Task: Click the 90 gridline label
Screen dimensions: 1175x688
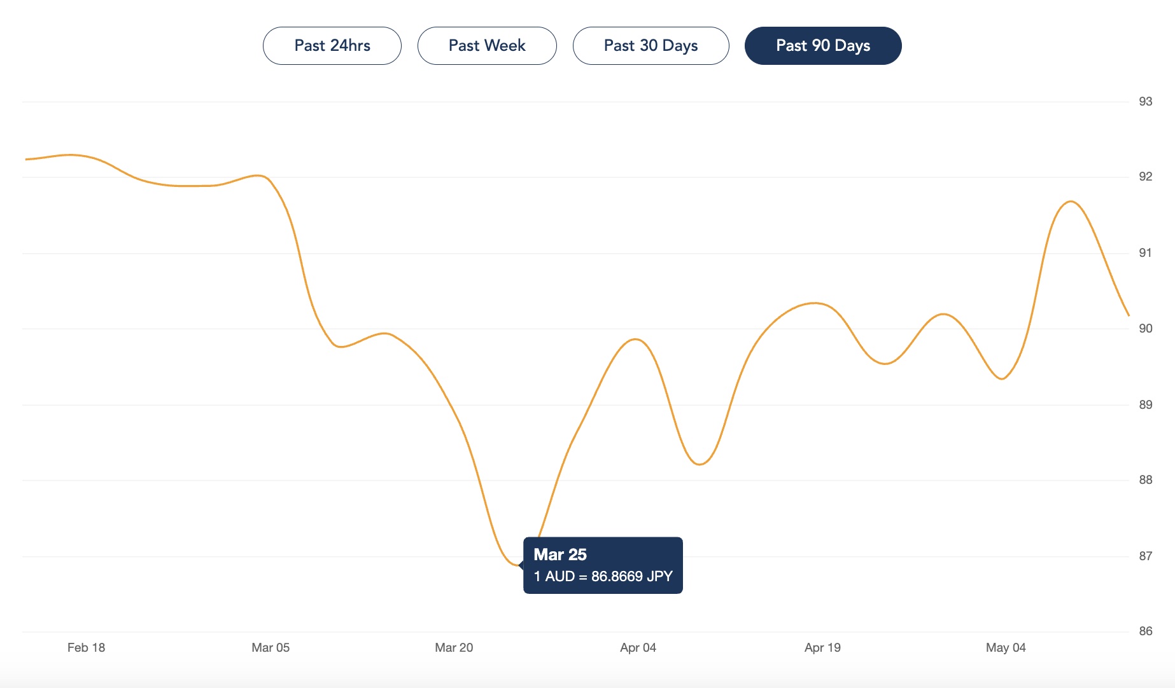Action: click(1145, 327)
